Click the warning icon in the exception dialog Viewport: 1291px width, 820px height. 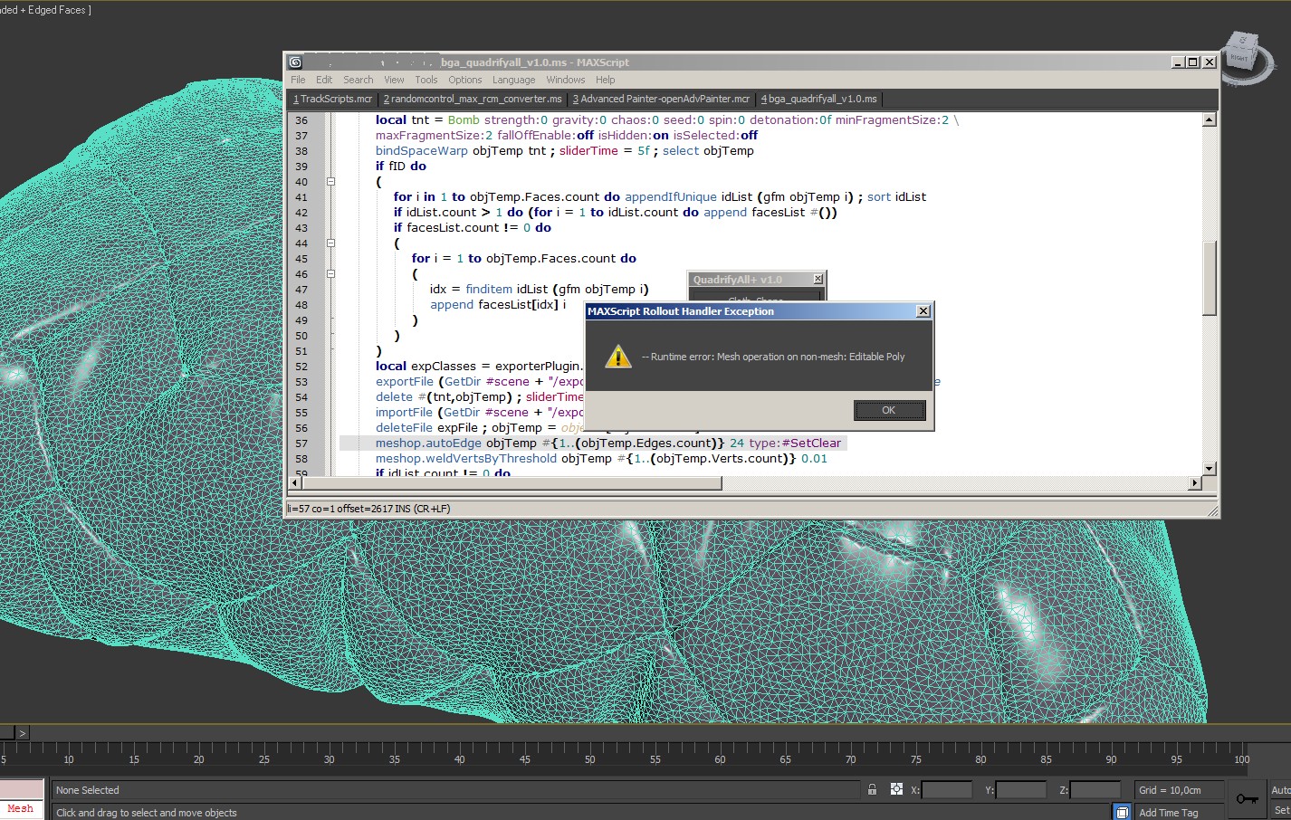(x=617, y=356)
